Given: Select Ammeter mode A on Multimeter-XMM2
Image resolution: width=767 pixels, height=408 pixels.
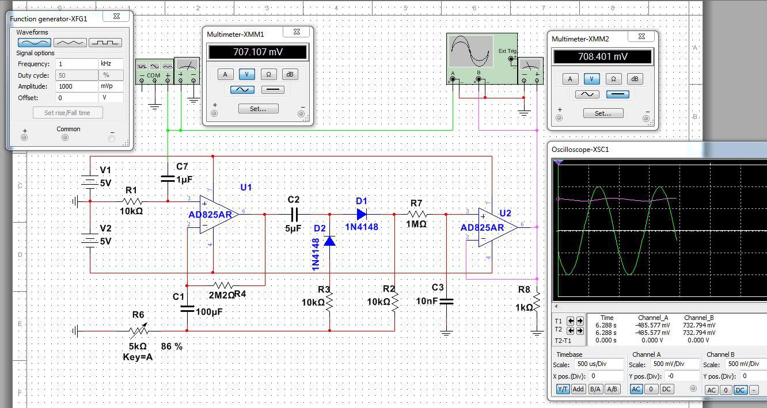Looking at the screenshot, I should [570, 79].
